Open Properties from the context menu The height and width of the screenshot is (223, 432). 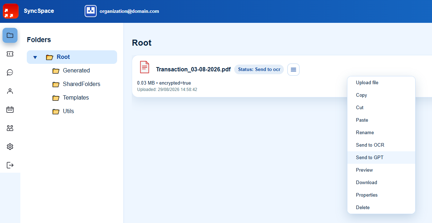pos(381,195)
